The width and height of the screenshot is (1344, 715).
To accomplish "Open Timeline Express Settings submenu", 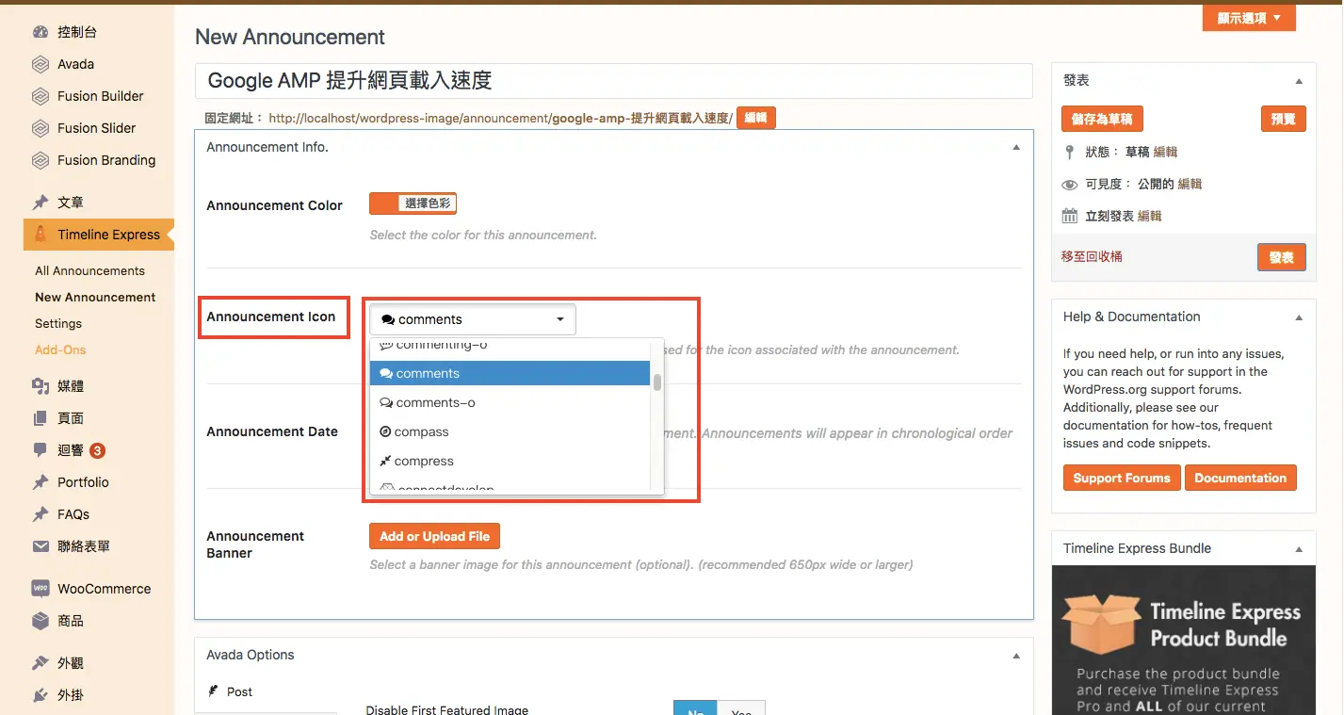I will (x=58, y=323).
